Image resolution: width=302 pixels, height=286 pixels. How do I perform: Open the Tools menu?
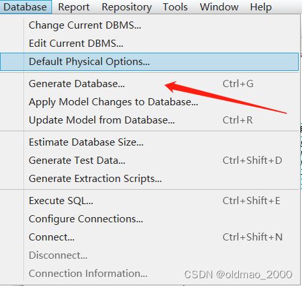pos(175,7)
